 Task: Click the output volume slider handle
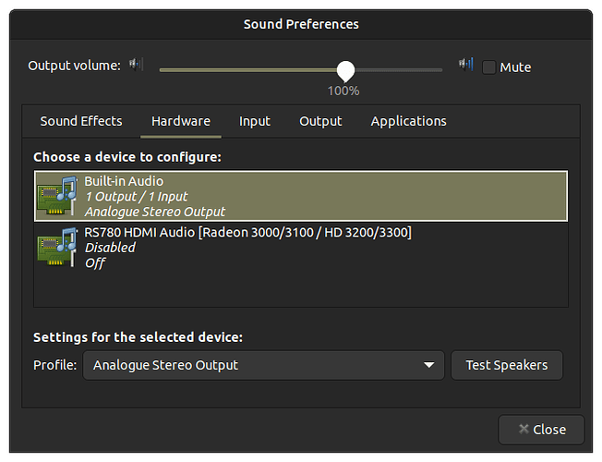click(x=345, y=71)
